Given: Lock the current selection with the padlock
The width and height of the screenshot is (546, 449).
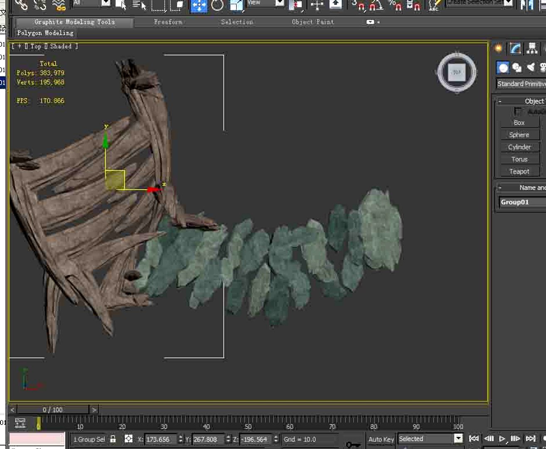Looking at the screenshot, I should pos(112,439).
